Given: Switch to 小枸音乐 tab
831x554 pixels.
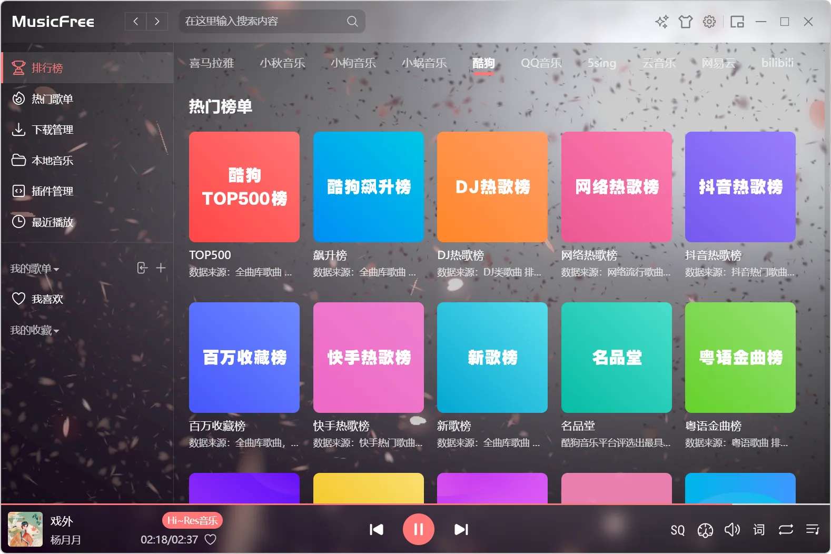Looking at the screenshot, I should coord(353,63).
